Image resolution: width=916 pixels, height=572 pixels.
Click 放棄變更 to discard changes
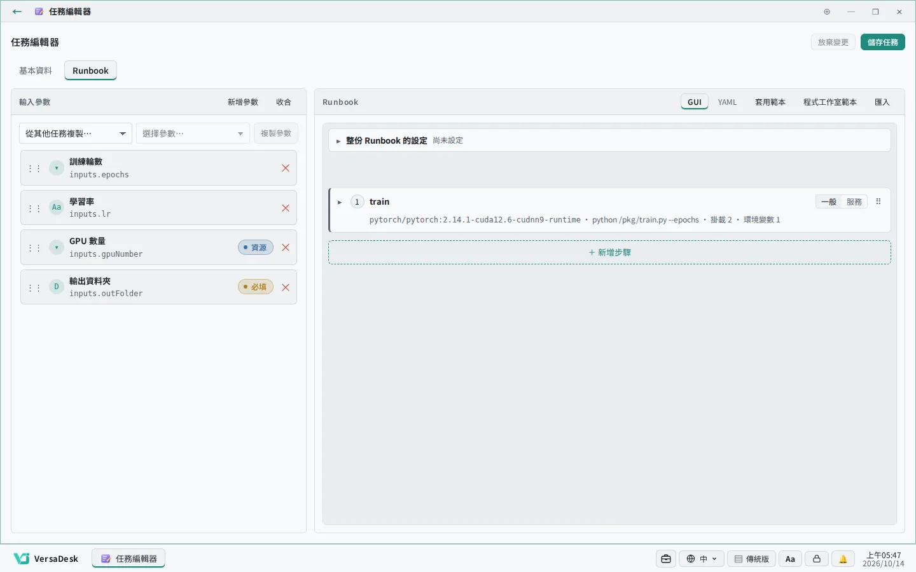(x=833, y=42)
